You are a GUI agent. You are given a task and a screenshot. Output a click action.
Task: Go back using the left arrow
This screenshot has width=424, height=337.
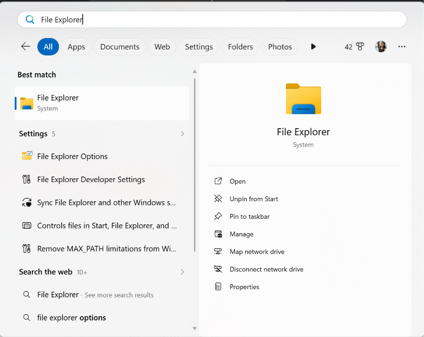(26, 47)
